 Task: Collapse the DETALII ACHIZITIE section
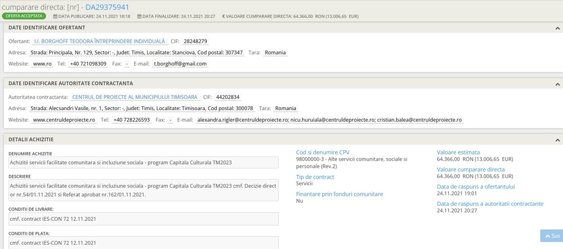point(557,140)
